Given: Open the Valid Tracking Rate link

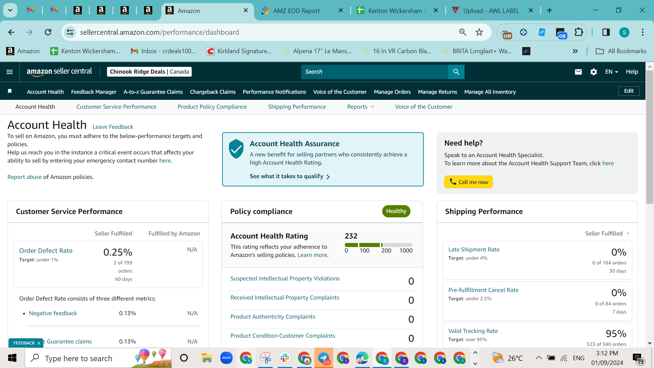Looking at the screenshot, I should pyautogui.click(x=473, y=331).
